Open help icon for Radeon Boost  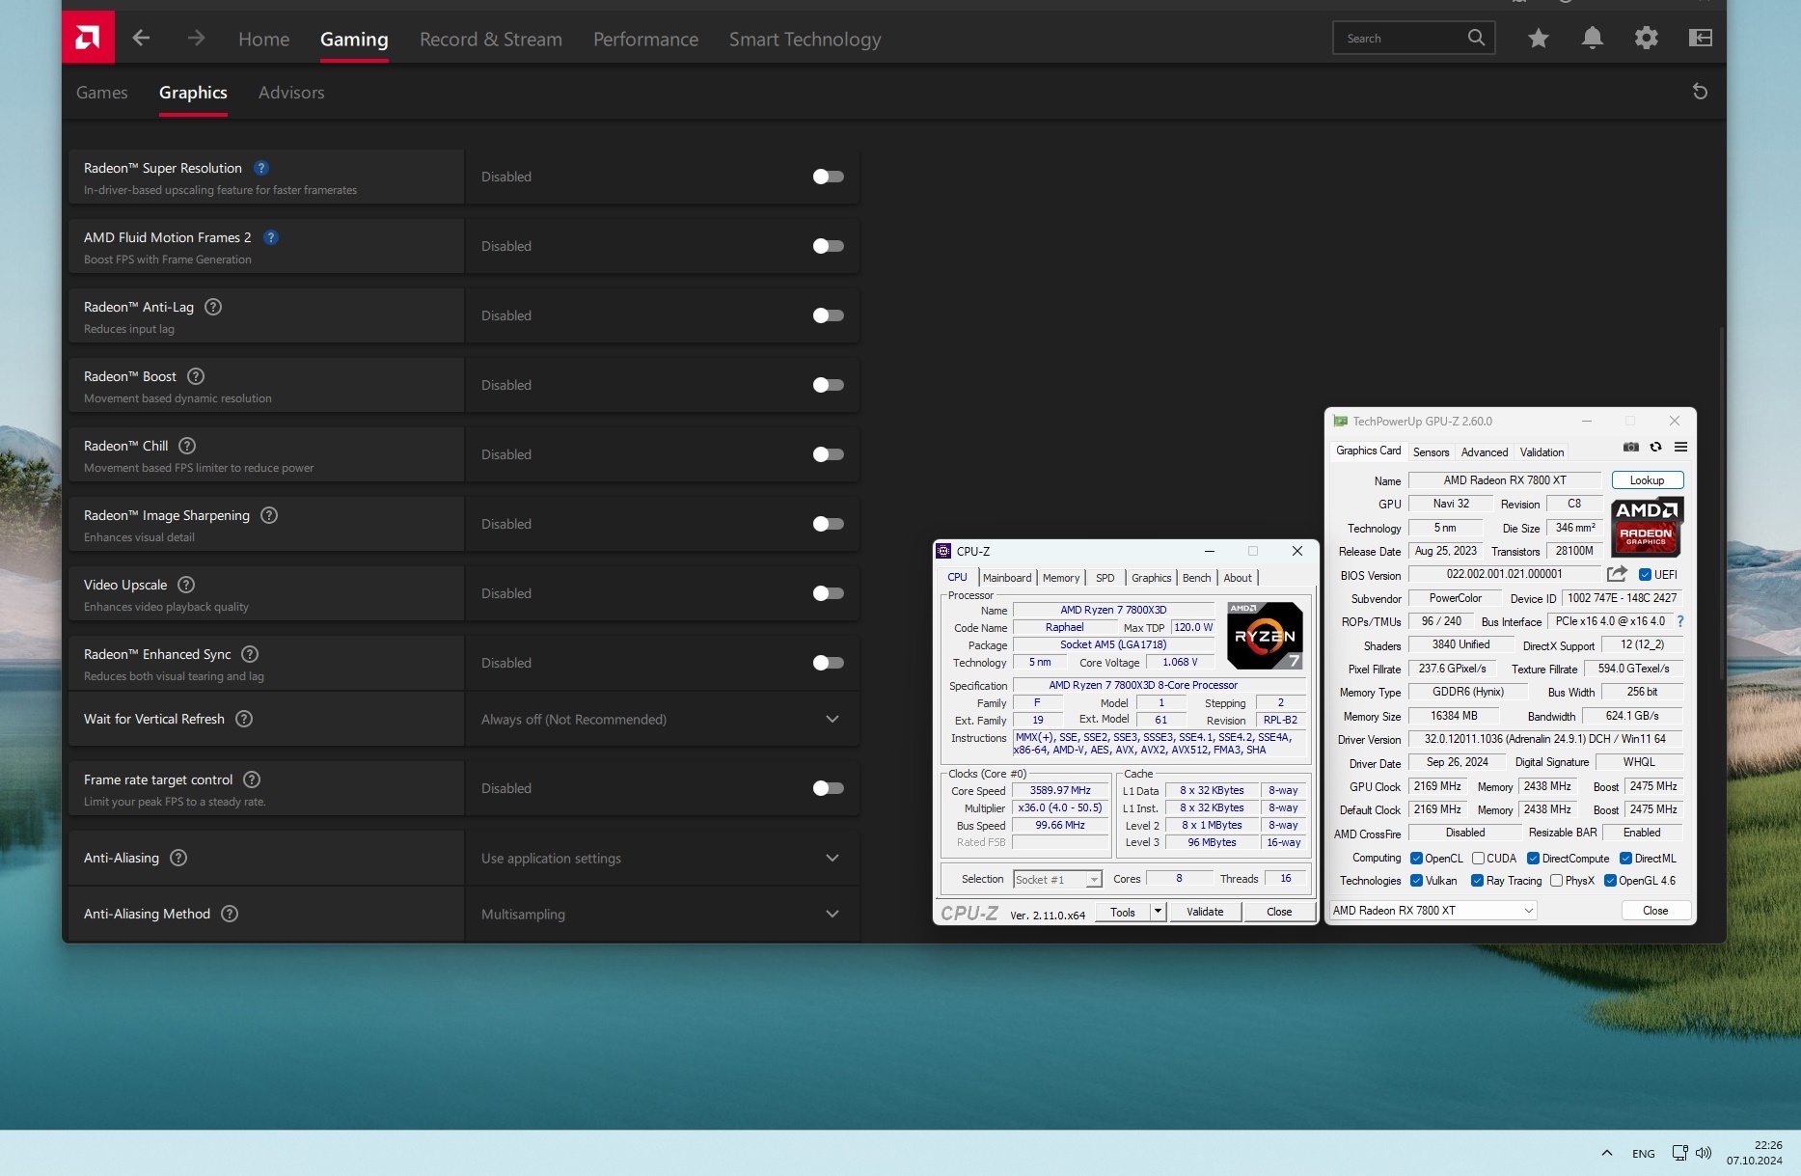(196, 376)
